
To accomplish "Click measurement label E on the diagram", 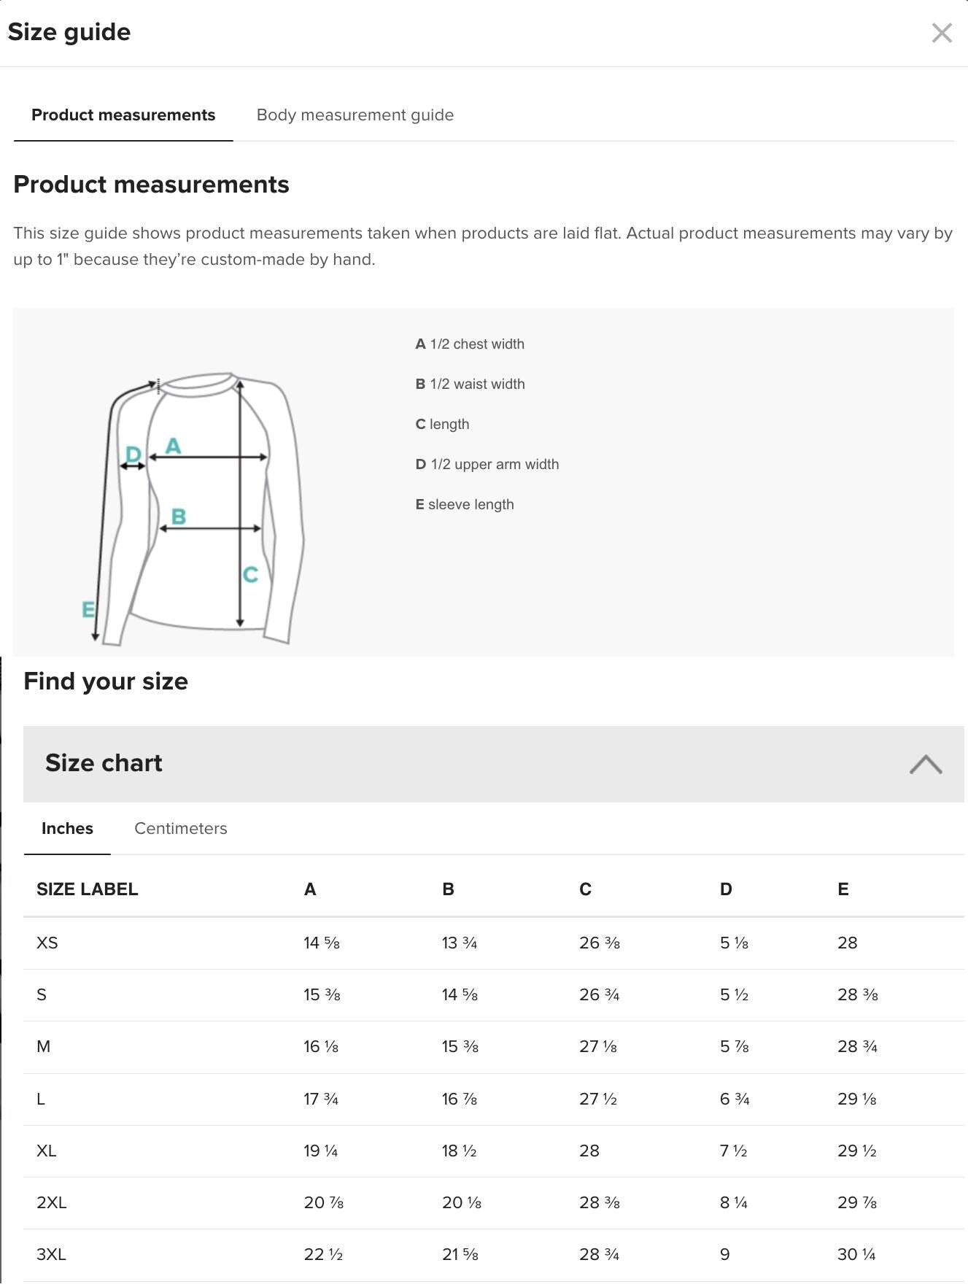I will point(88,606).
